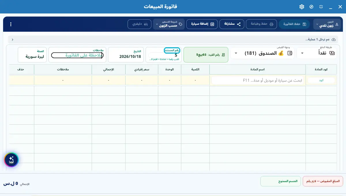The height and width of the screenshot is (196, 346).
Task: Select the "التاريخ" date field
Action: click(x=126, y=55)
